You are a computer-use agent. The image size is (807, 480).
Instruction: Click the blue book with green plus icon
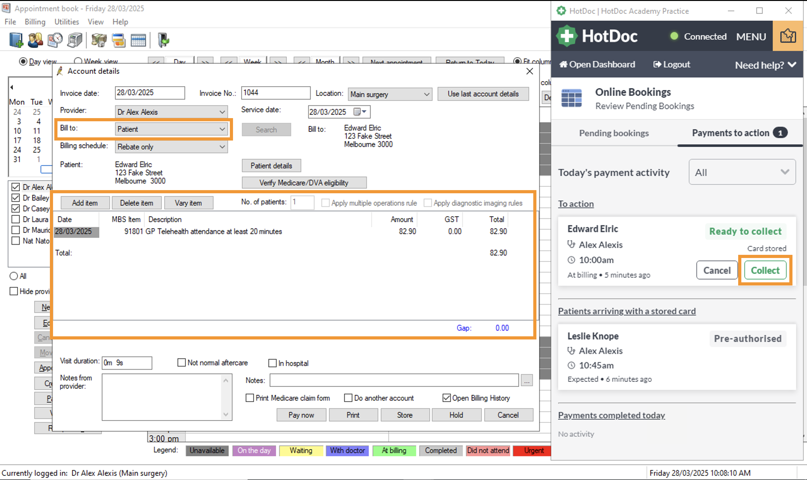coord(16,40)
